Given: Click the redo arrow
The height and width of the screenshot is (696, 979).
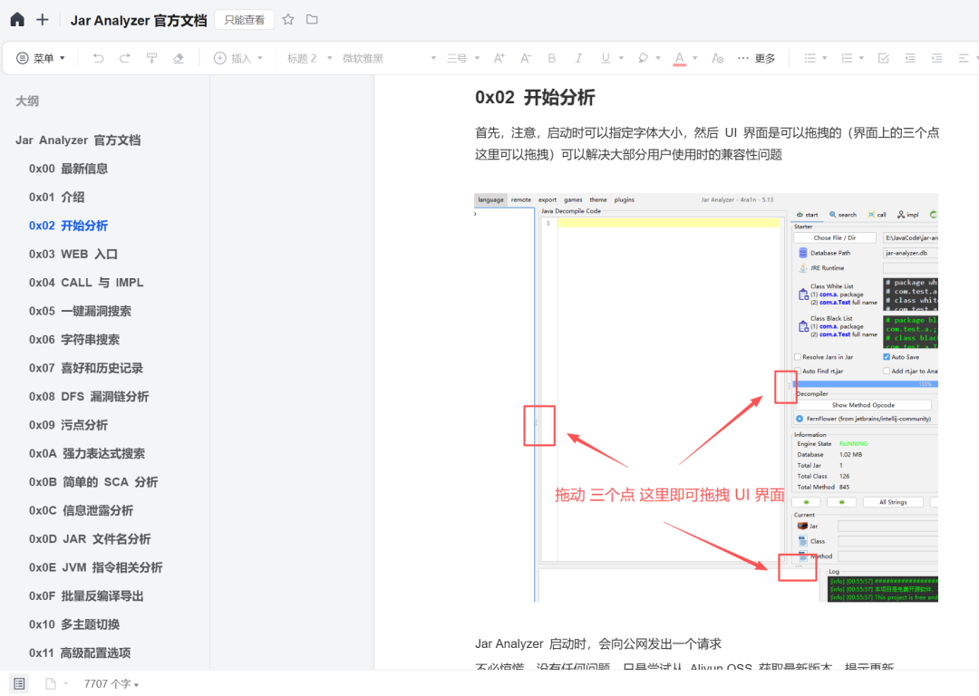Looking at the screenshot, I should [x=125, y=58].
